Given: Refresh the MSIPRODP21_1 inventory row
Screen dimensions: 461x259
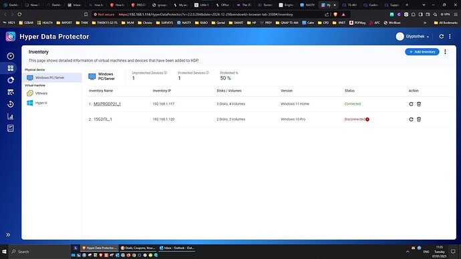Looking at the screenshot, I should pyautogui.click(x=411, y=104).
